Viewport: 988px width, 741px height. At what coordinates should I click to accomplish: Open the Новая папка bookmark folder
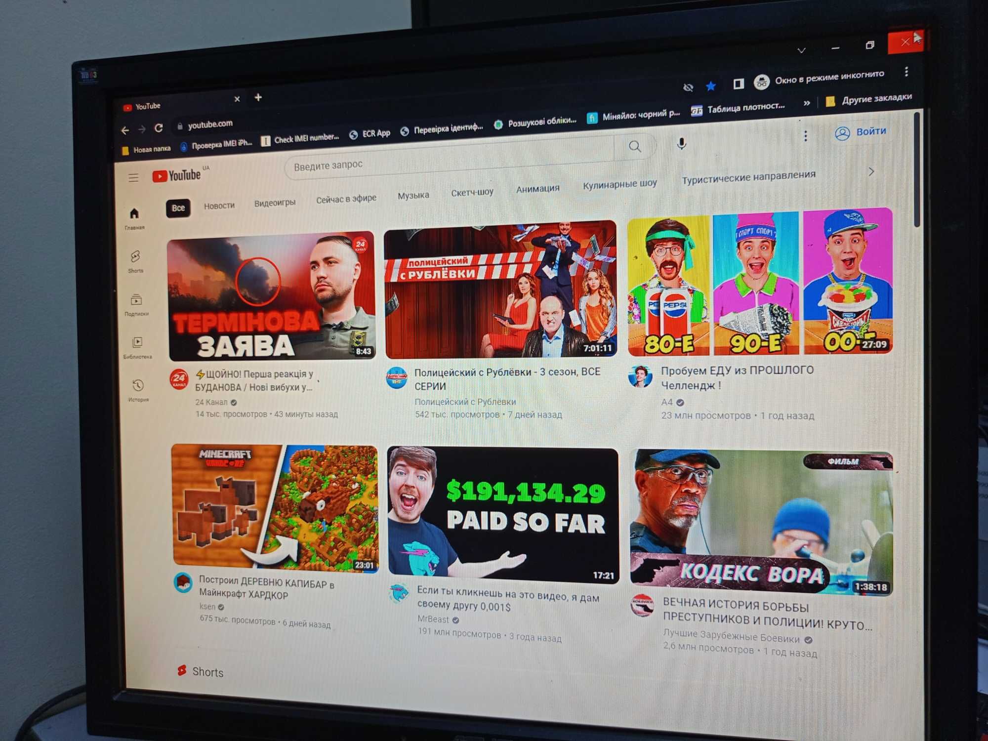click(146, 149)
